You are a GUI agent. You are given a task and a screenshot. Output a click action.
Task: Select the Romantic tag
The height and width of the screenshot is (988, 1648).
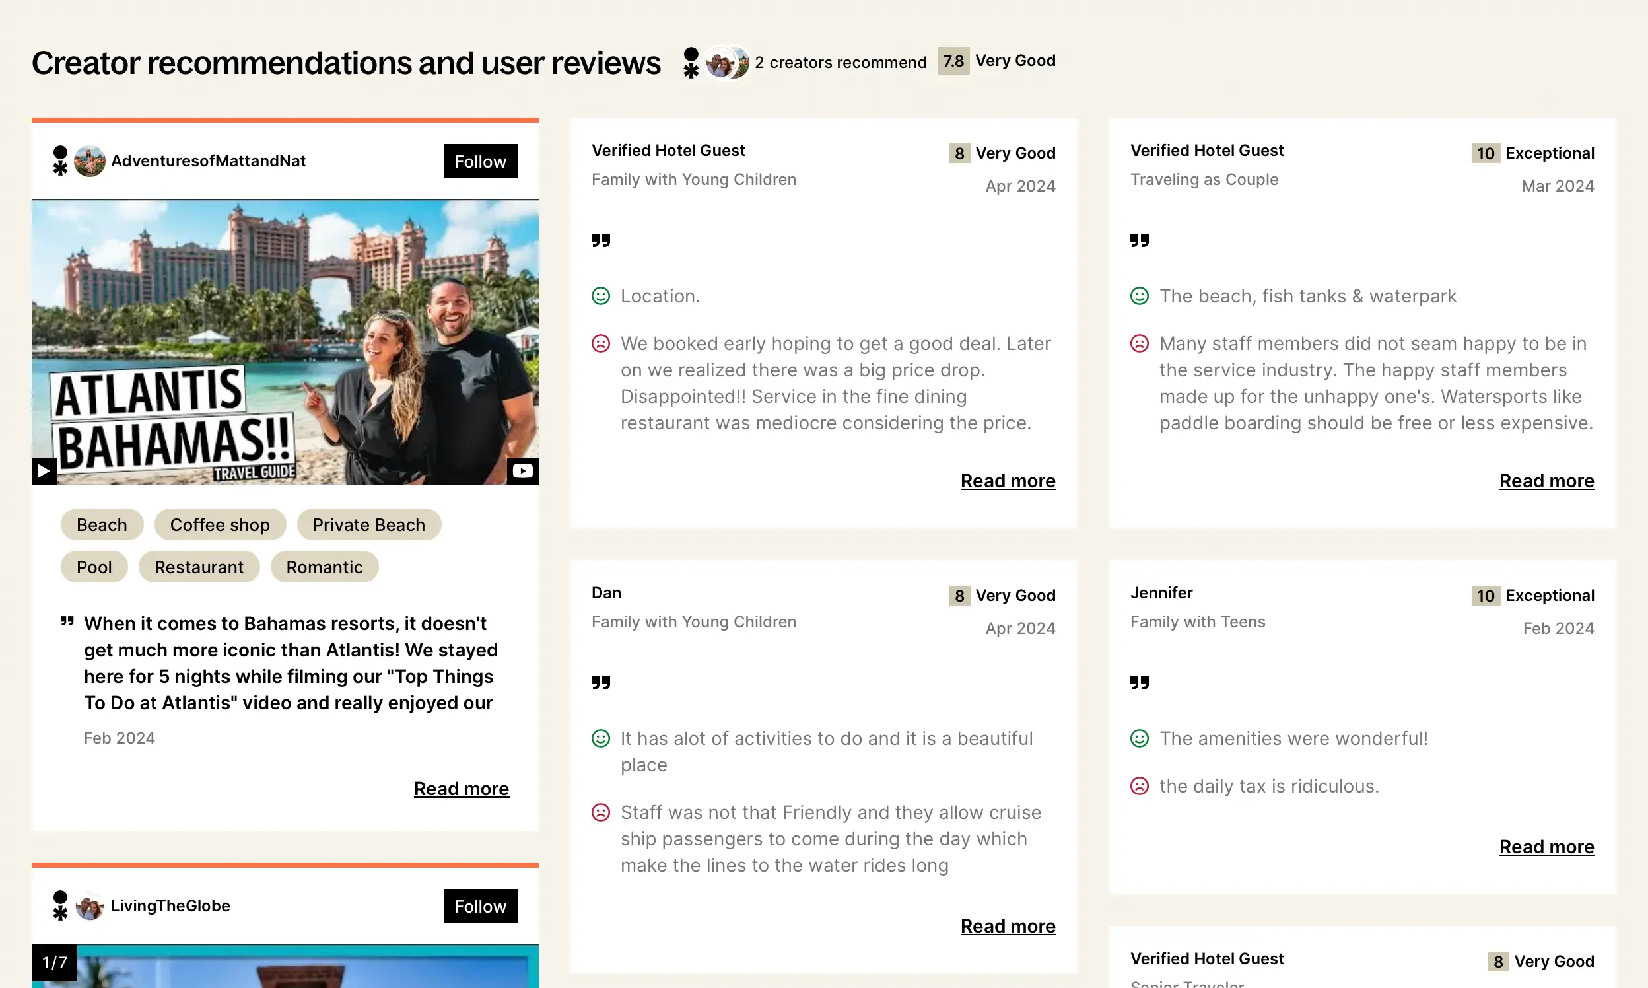pos(324,567)
